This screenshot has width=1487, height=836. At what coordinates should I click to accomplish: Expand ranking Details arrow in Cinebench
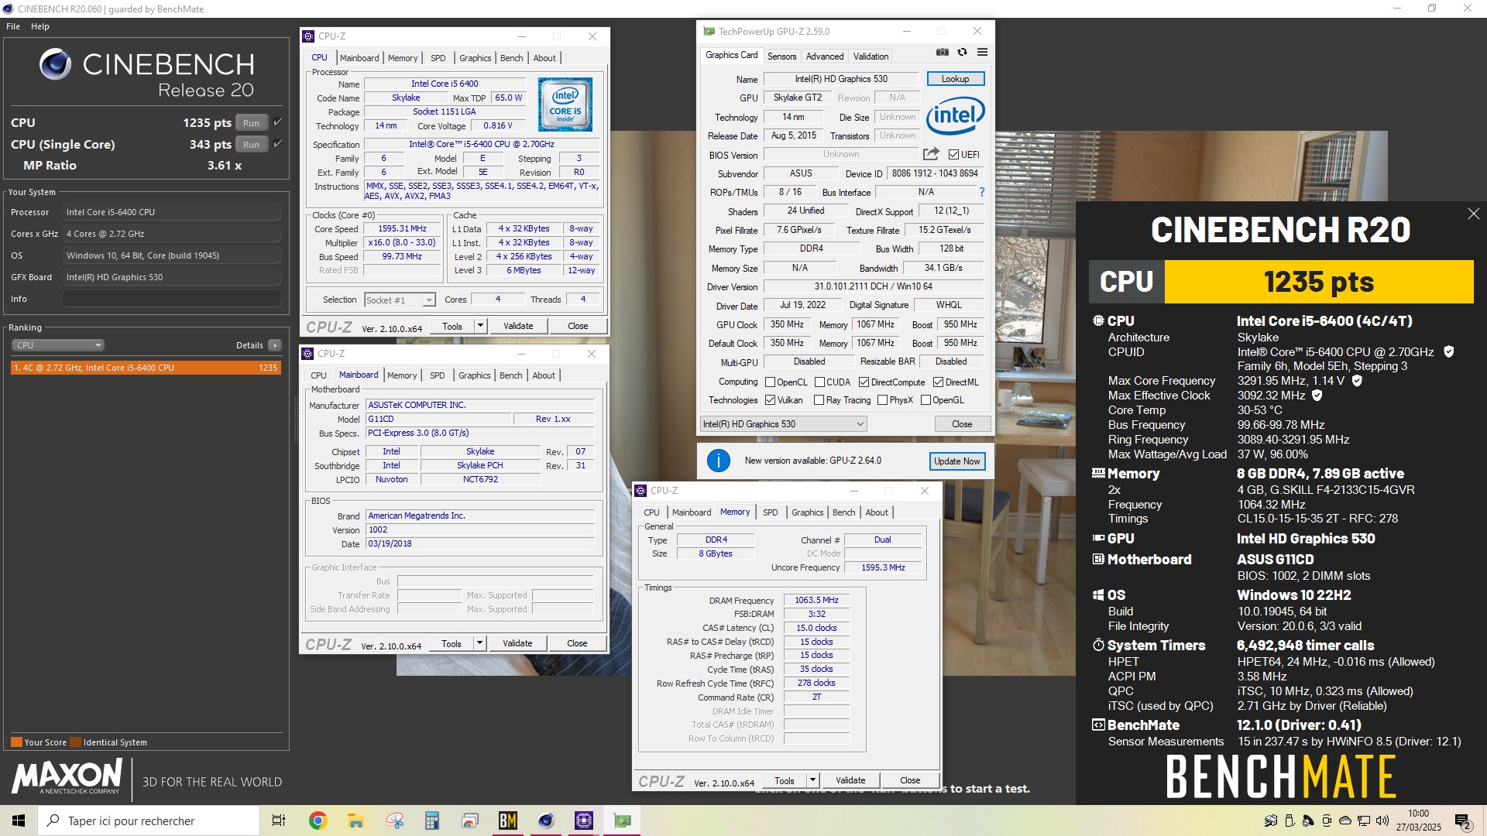274,345
